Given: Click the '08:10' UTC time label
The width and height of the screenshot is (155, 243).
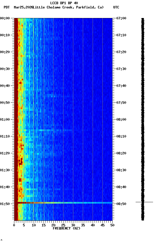Looking at the screenshot, I should click(x=121, y=136).
